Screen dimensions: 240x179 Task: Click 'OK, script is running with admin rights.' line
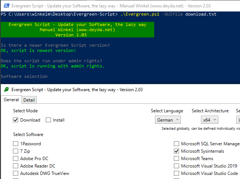click(x=52, y=66)
